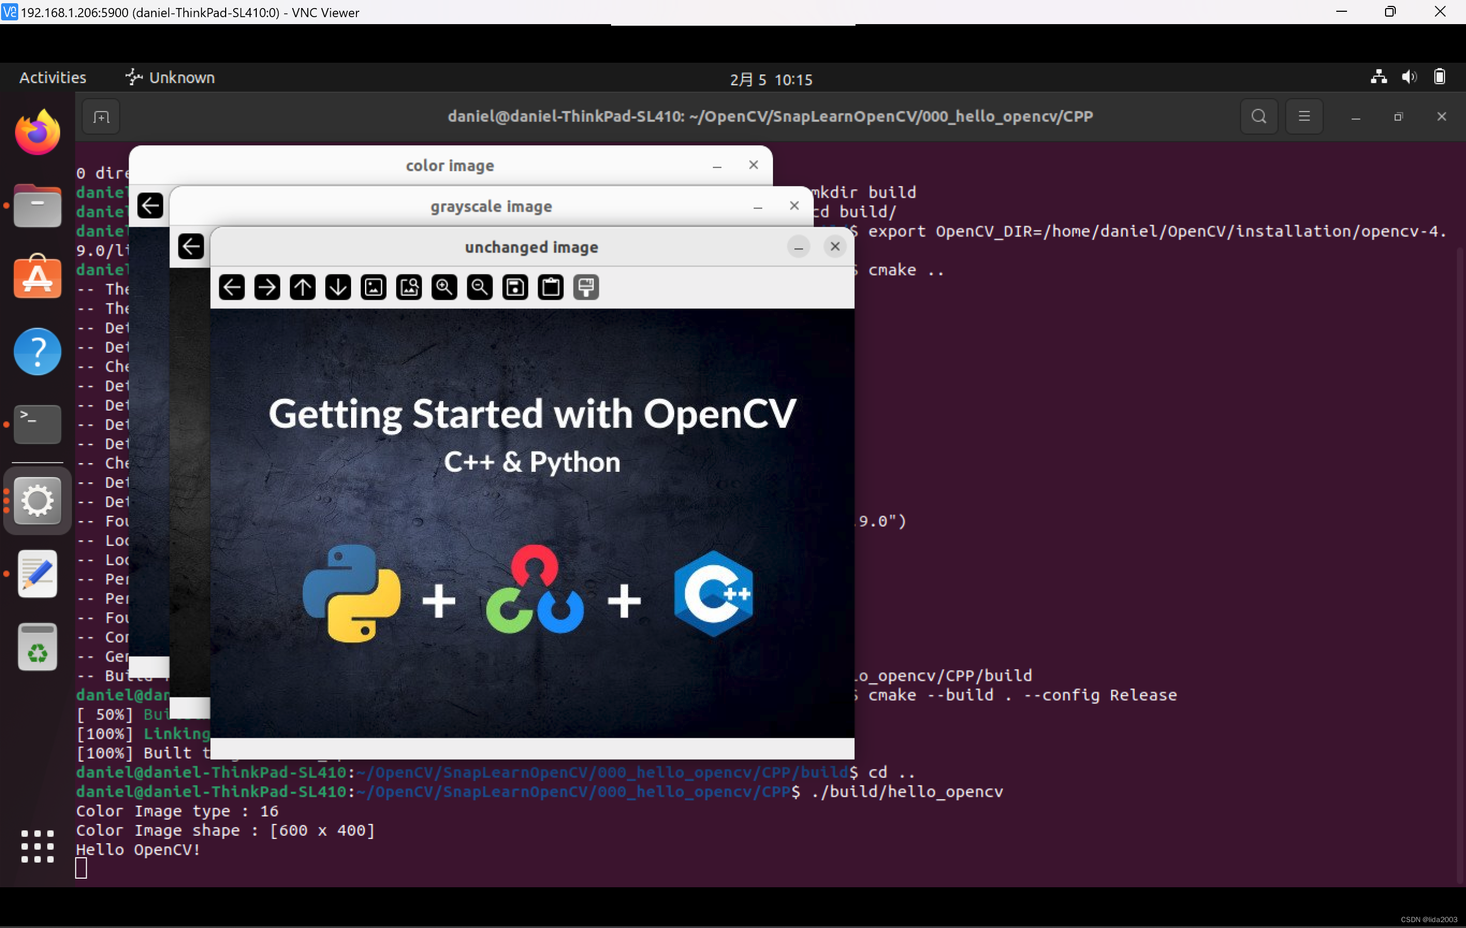This screenshot has width=1466, height=928.
Task: Click the 'export OpenCV_DIR' command line
Action: [1156, 232]
